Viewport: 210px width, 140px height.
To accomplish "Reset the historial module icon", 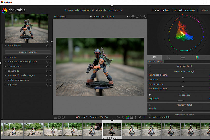I will (x=47, y=57).
